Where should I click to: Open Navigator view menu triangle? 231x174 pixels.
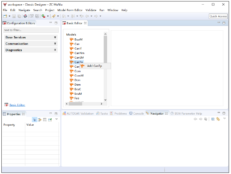click(x=224, y=119)
